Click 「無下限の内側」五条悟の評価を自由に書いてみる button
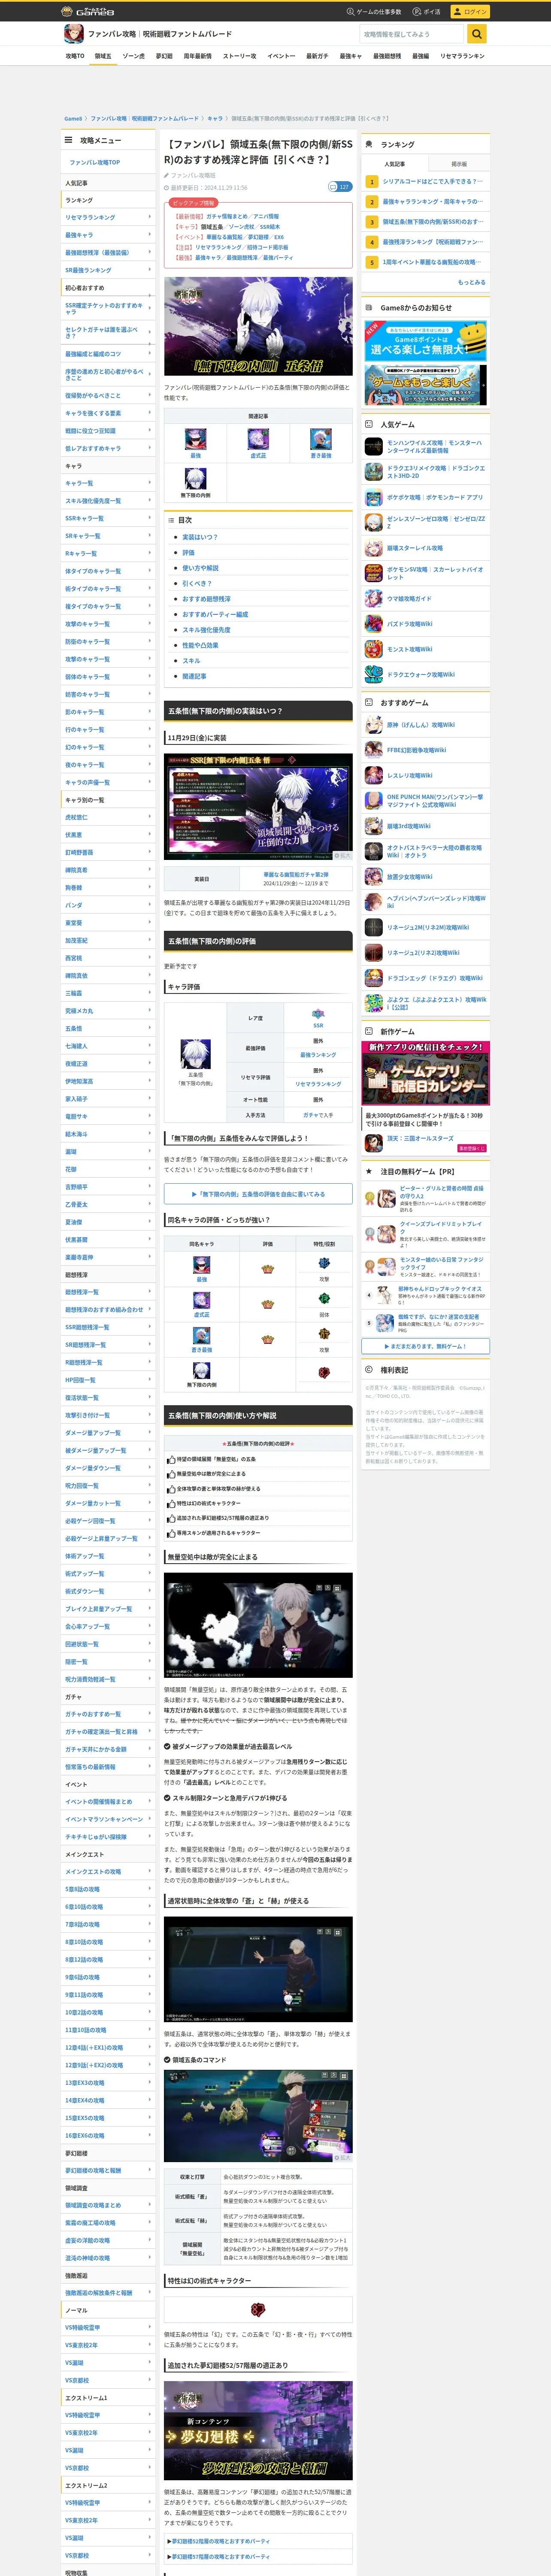551x2576 pixels. click(x=258, y=1194)
